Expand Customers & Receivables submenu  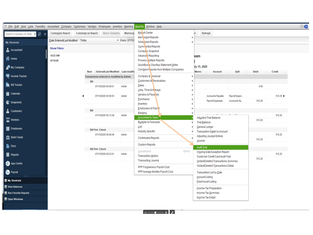(164, 81)
